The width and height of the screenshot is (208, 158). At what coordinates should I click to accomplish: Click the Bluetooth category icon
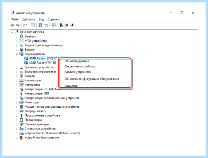coord(21,36)
